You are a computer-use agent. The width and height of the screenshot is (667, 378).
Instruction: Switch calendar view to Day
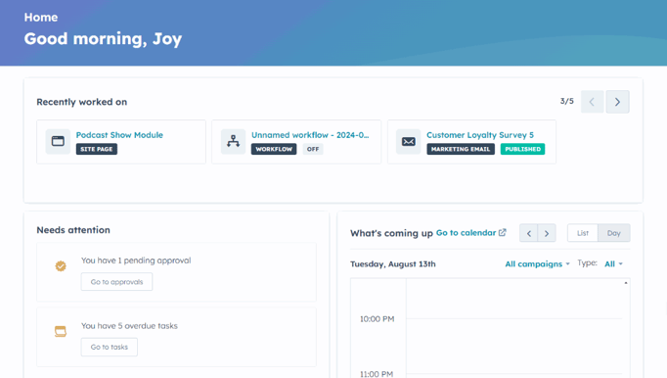(614, 233)
